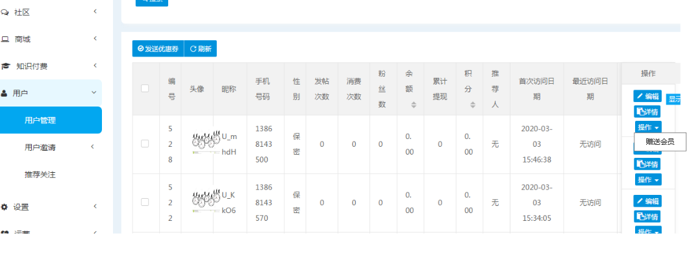Screen dimensions: 689x254
Task: Expand the 用户邀请 submenu chevron
Action: pyautogui.click(x=93, y=147)
